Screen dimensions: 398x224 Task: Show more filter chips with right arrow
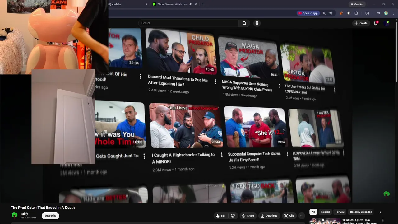click(380, 212)
